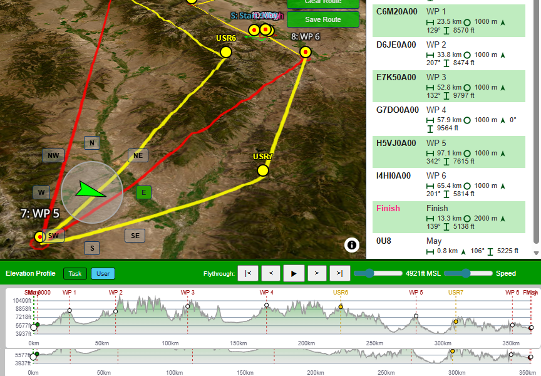Select WP 4 row G7DO0A00
Viewport: 541px width, 376px height.
pos(449,119)
